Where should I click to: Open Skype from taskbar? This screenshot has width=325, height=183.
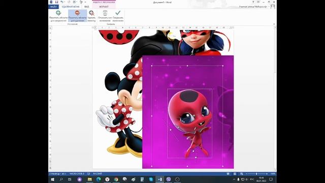point(151,179)
